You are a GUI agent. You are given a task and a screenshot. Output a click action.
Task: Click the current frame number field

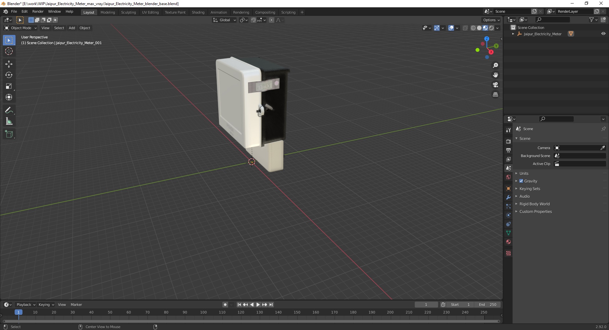point(426,305)
